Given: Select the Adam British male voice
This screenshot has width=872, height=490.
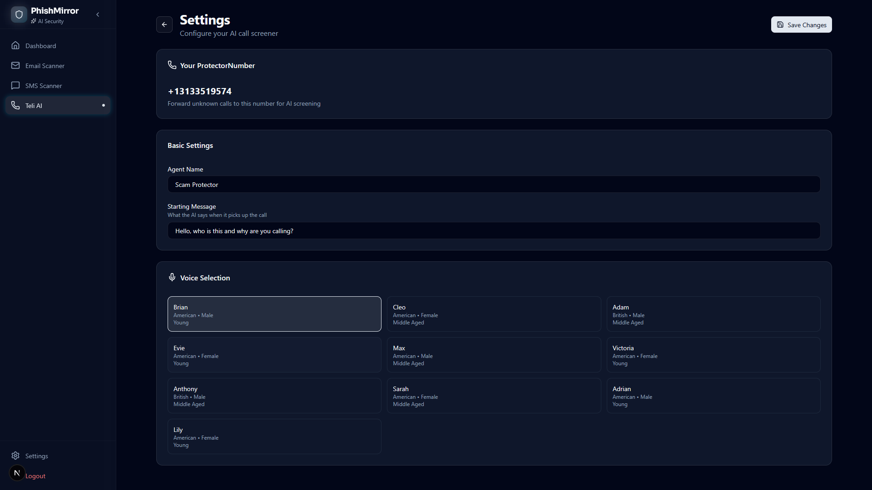Looking at the screenshot, I should coord(713,314).
